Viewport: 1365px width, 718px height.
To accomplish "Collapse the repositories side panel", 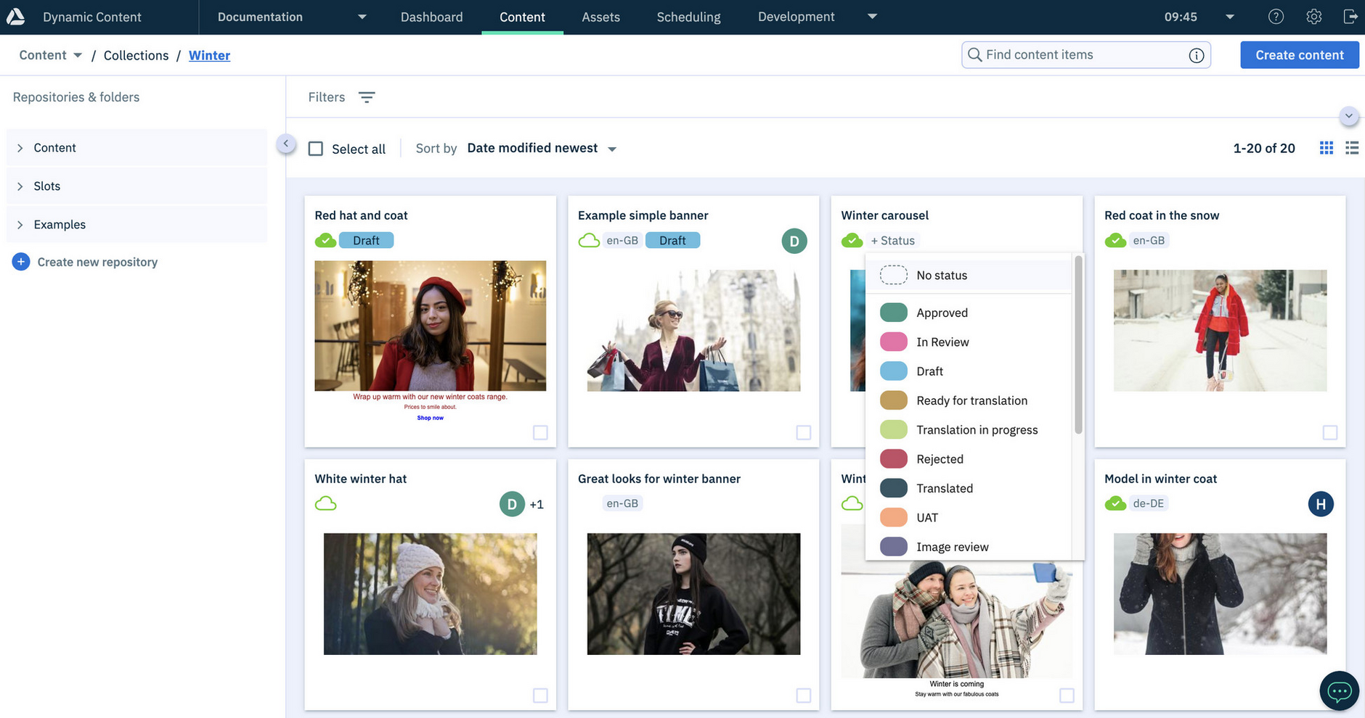I will pos(286,144).
